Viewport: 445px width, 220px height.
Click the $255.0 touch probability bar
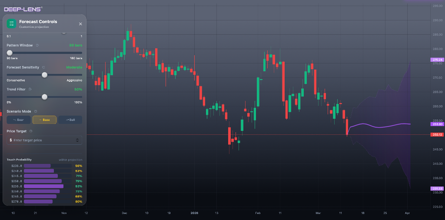click(x=44, y=186)
